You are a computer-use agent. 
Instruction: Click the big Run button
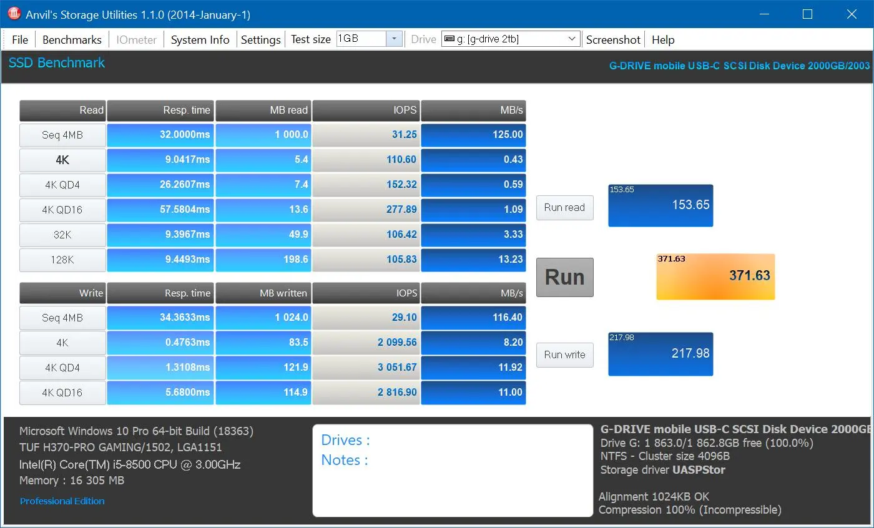pyautogui.click(x=565, y=277)
